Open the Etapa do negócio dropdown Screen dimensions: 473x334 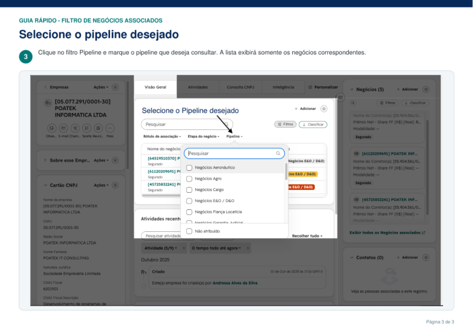[204, 136]
